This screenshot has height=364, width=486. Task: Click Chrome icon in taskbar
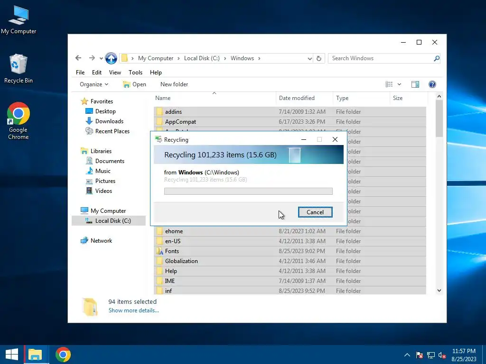point(63,355)
